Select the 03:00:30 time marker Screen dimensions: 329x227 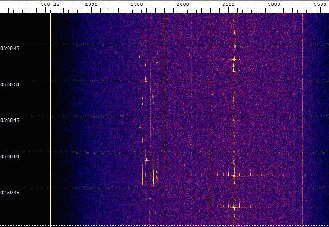pyautogui.click(x=10, y=84)
